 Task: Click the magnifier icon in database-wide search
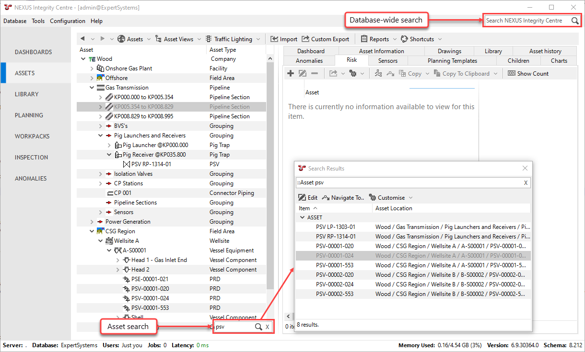pyautogui.click(x=575, y=21)
